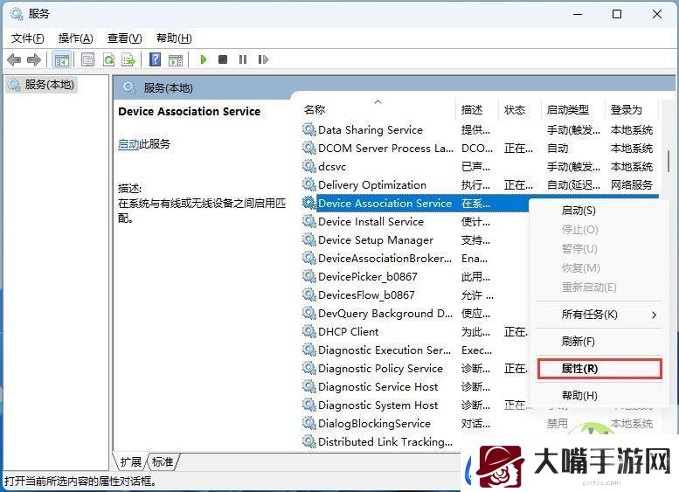The height and width of the screenshot is (492, 679).
Task: Click the Refresh toolbar icon
Action: point(108,59)
